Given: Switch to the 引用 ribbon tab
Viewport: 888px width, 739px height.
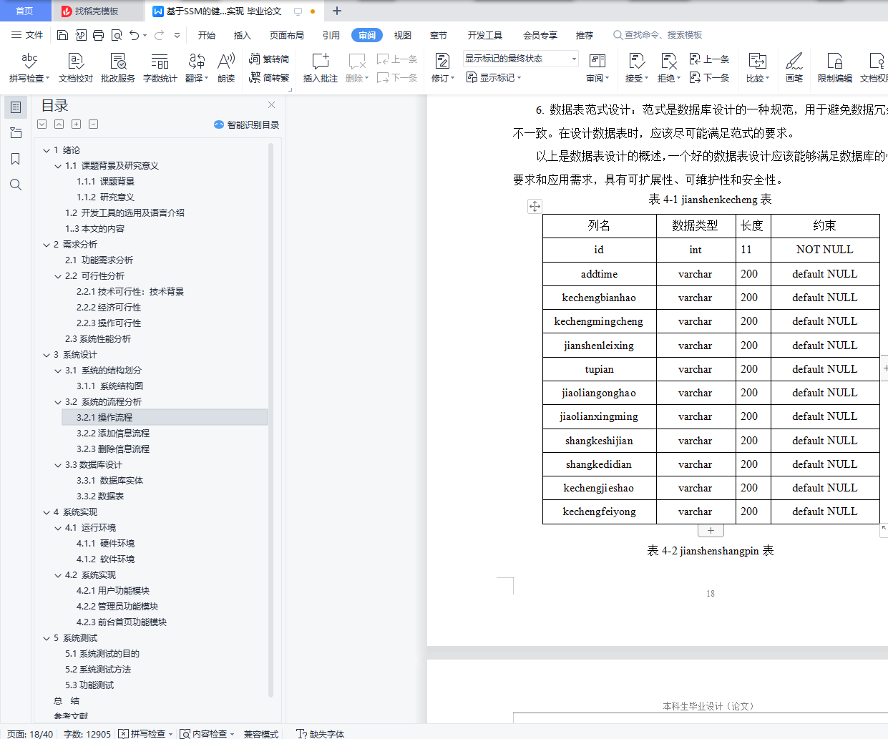Looking at the screenshot, I should (x=331, y=35).
